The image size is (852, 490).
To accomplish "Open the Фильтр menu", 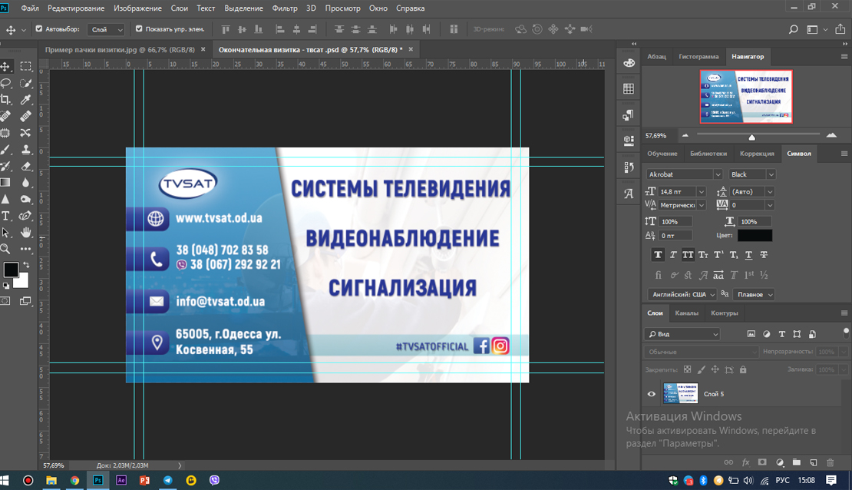I will 284,8.
